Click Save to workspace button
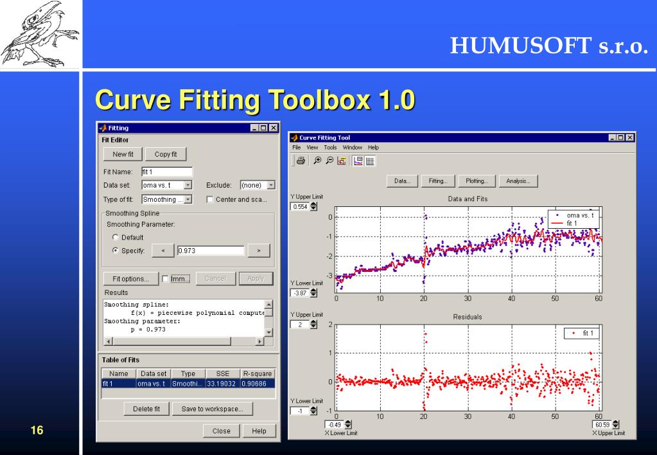 212,409
